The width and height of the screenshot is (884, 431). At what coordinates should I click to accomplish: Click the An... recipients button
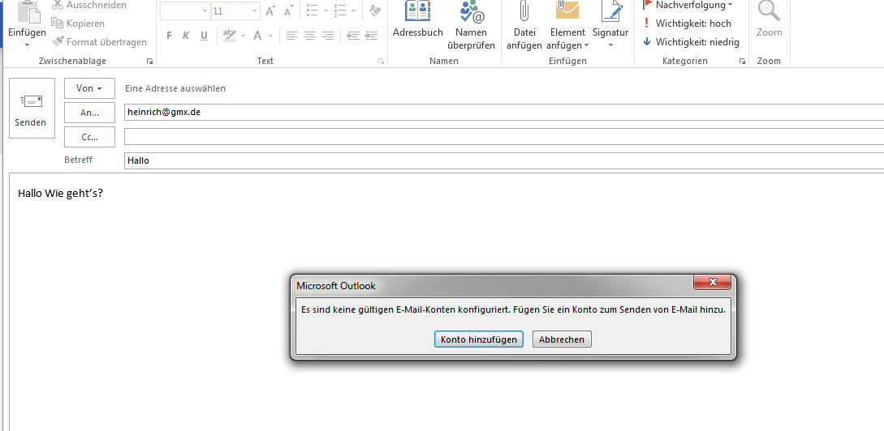tap(89, 113)
